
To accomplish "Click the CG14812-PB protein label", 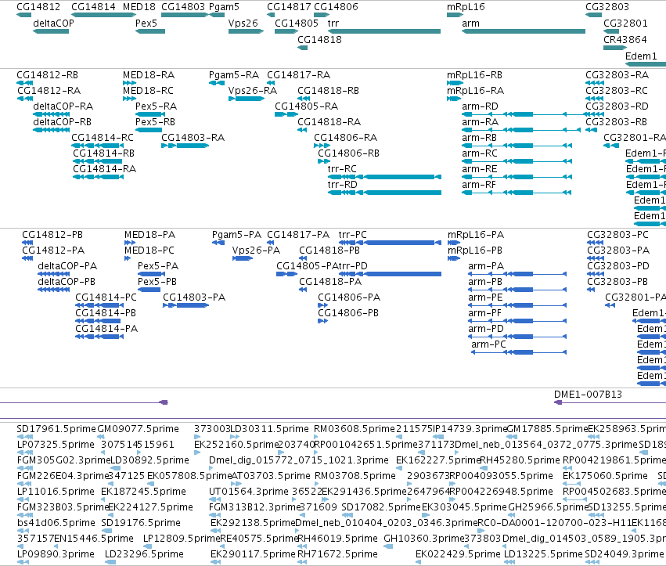I will pos(52,235).
